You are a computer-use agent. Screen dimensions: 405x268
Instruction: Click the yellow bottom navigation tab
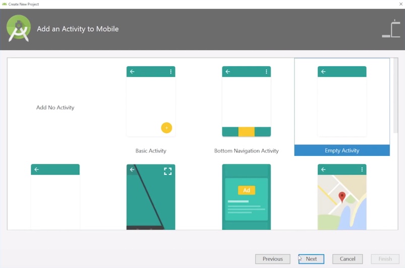tap(247, 131)
